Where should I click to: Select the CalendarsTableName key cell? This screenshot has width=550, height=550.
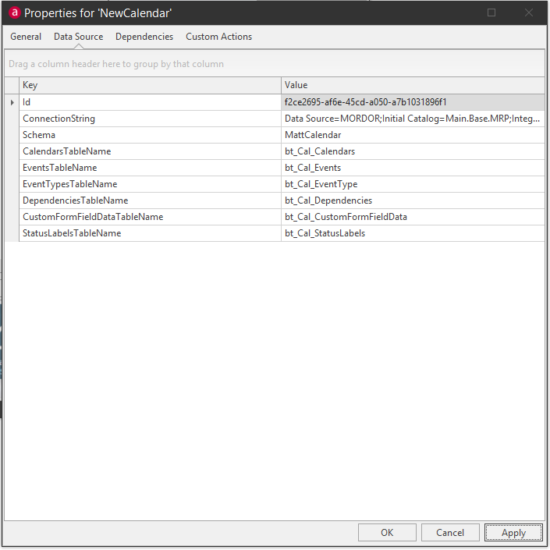(x=150, y=151)
